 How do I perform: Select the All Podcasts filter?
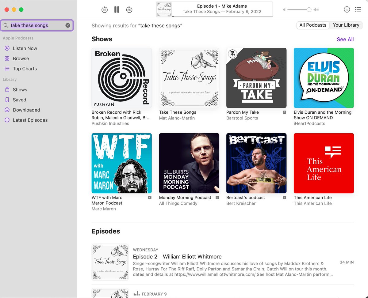click(x=313, y=25)
